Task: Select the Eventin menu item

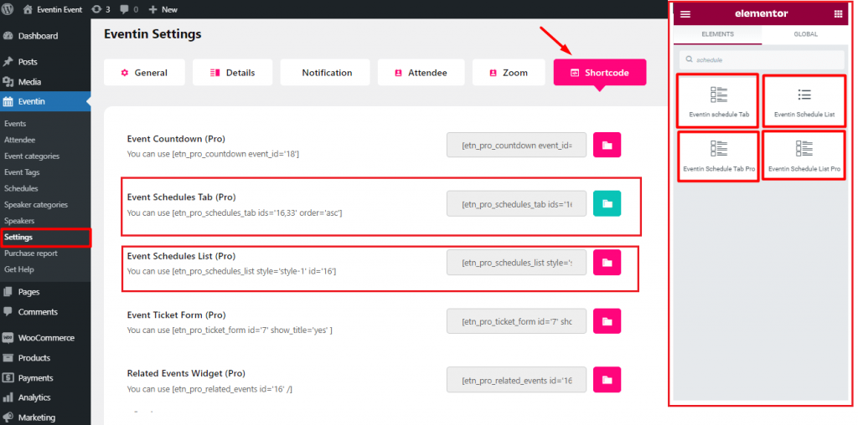Action: click(x=45, y=101)
